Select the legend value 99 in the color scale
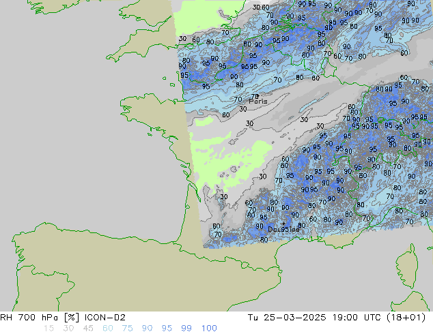 coord(186,329)
